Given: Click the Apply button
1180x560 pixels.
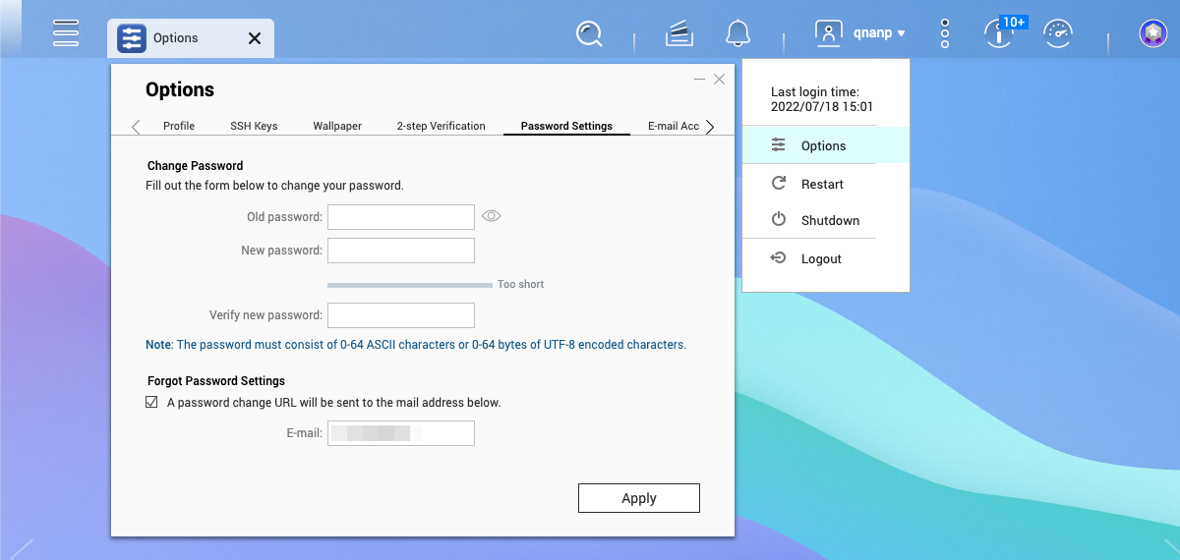Looking at the screenshot, I should pos(638,498).
